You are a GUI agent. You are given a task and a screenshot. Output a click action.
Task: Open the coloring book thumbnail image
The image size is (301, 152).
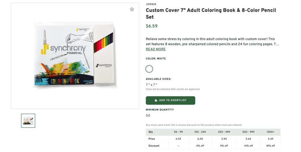28,121
